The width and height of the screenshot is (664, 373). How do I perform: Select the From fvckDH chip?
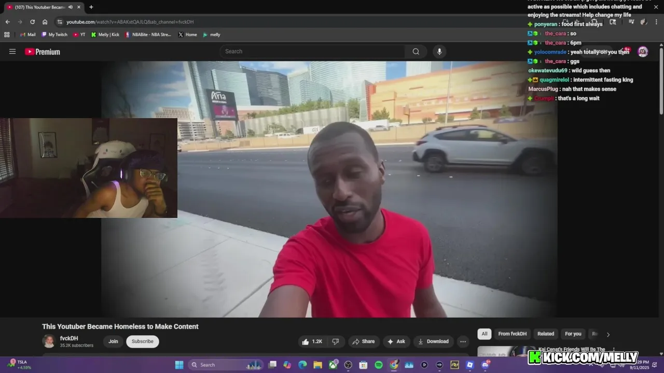[x=512, y=334]
